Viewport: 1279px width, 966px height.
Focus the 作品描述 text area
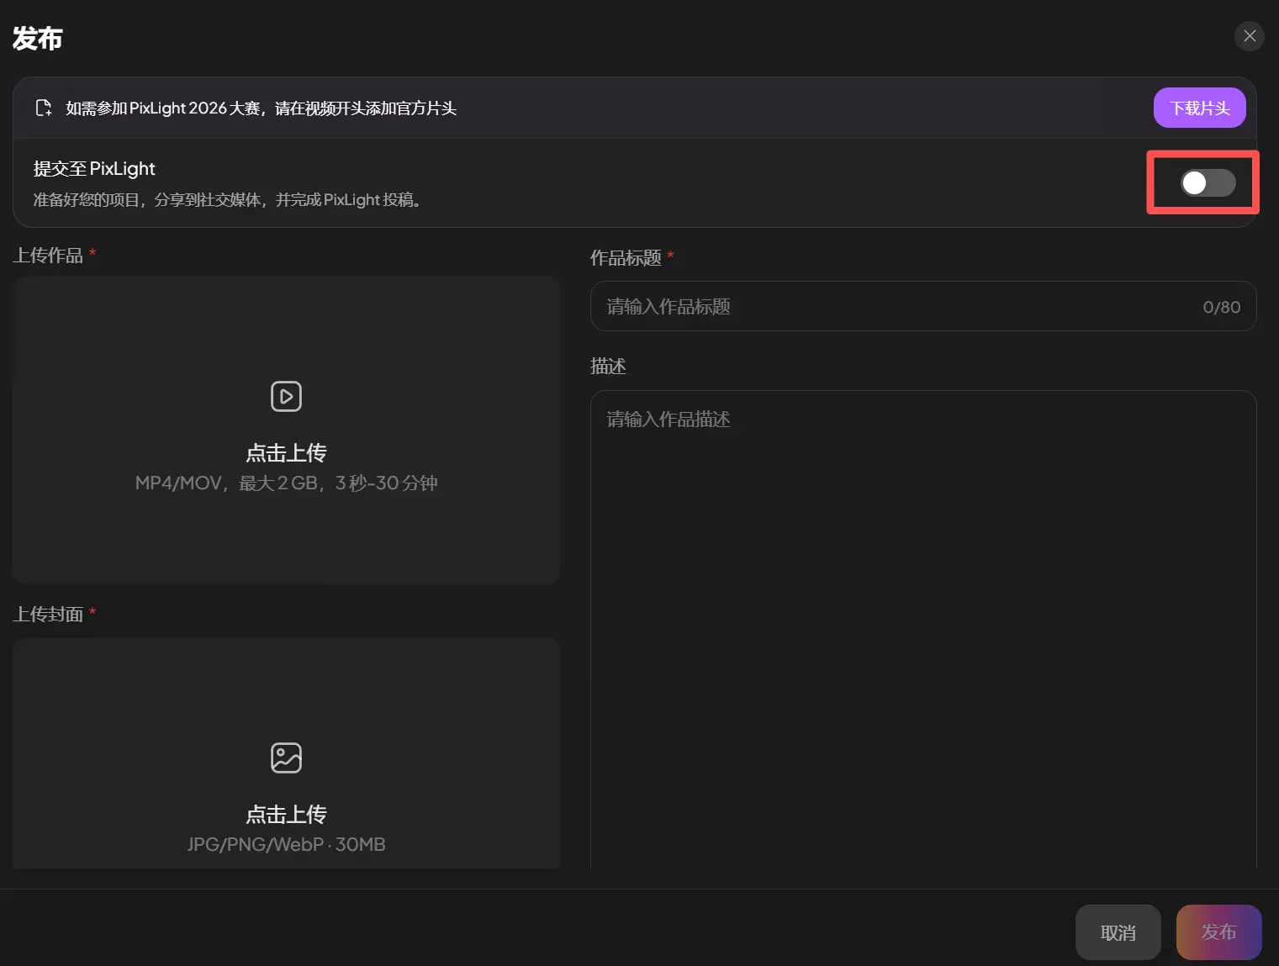(x=922, y=629)
